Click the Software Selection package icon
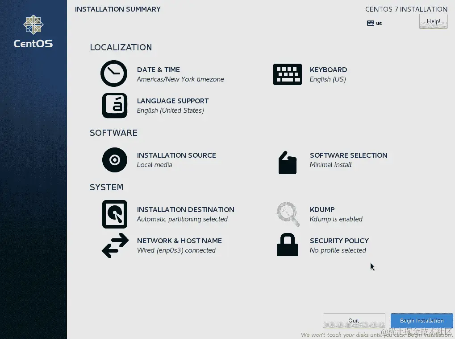Screen dimensions: 455x339 pos(287,163)
